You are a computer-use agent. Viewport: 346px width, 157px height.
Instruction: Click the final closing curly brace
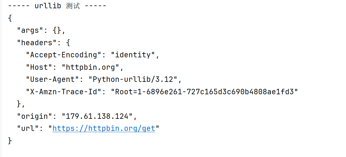(x=10, y=141)
